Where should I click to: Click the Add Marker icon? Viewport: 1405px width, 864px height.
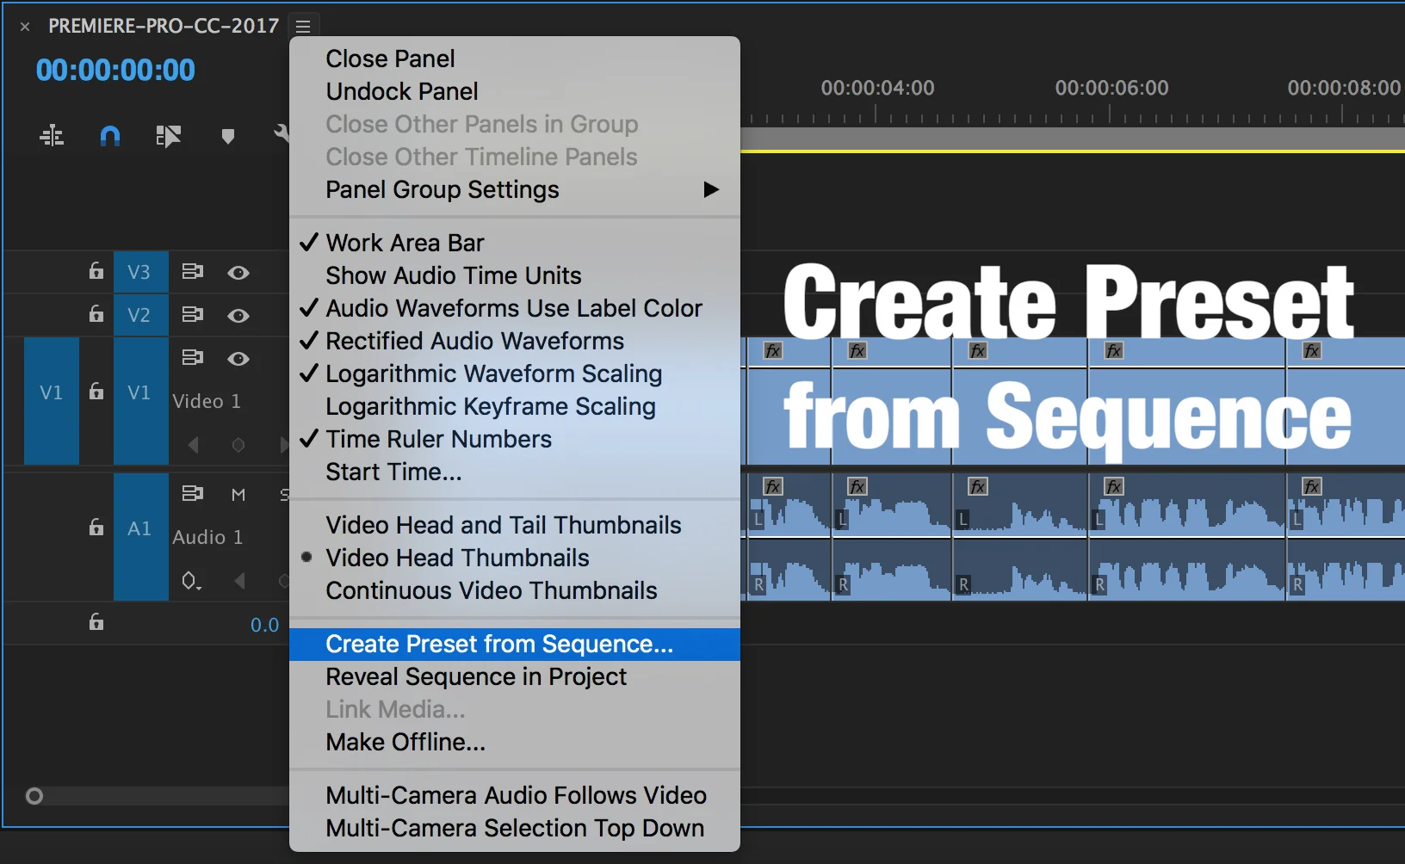pyautogui.click(x=228, y=135)
